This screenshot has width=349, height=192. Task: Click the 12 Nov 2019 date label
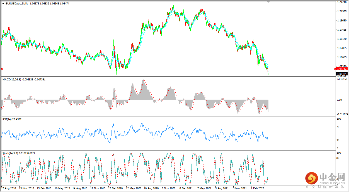pos(98,188)
